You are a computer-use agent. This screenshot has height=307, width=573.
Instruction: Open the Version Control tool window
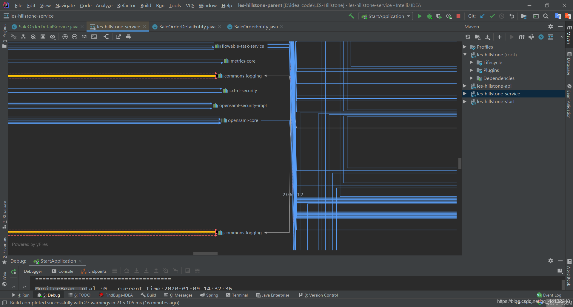pyautogui.click(x=318, y=295)
